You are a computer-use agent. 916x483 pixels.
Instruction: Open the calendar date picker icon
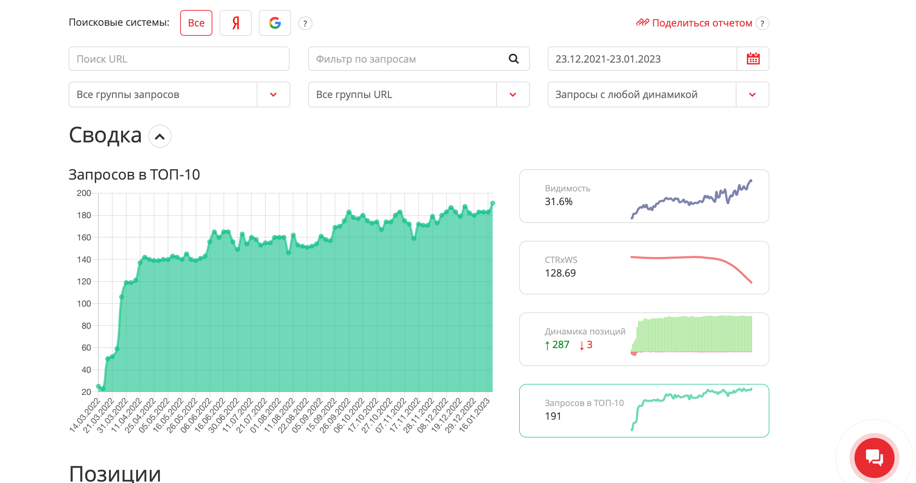click(x=753, y=59)
